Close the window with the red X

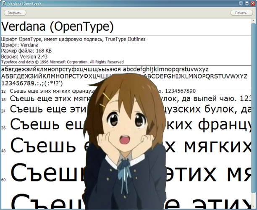point(252,3)
